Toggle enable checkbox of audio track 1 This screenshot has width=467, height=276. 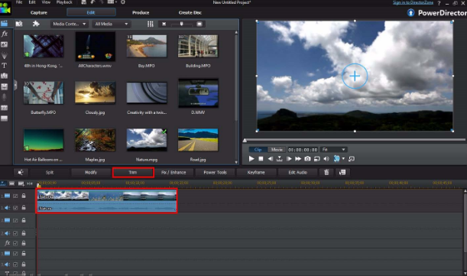[x=15, y=208]
